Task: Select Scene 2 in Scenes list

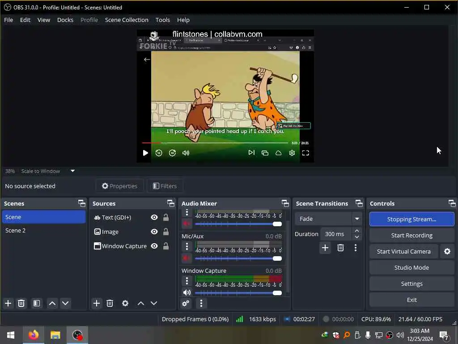Action: [44, 231]
